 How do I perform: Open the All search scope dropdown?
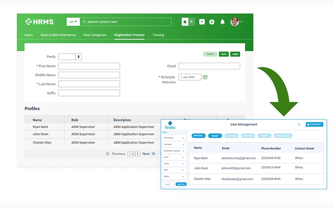[73, 22]
